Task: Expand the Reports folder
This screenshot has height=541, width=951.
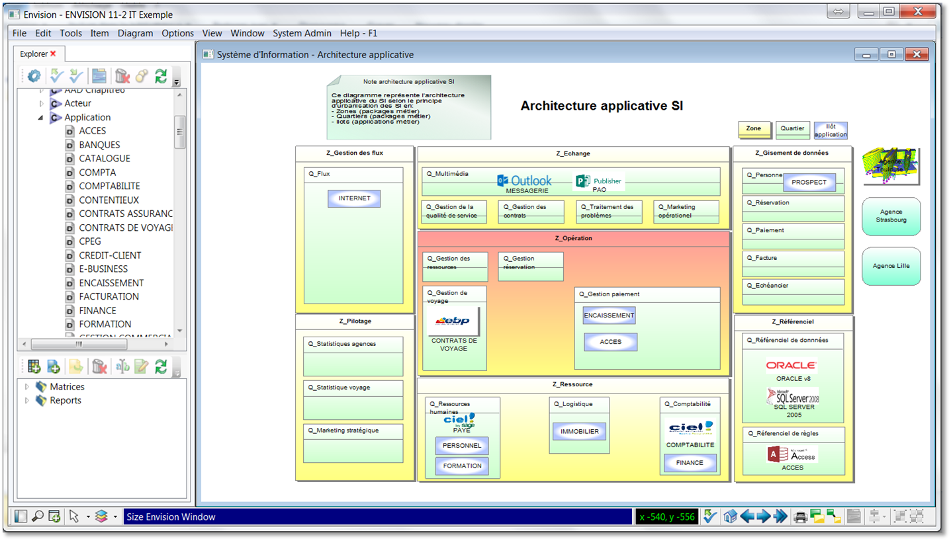Action: pyautogui.click(x=26, y=401)
